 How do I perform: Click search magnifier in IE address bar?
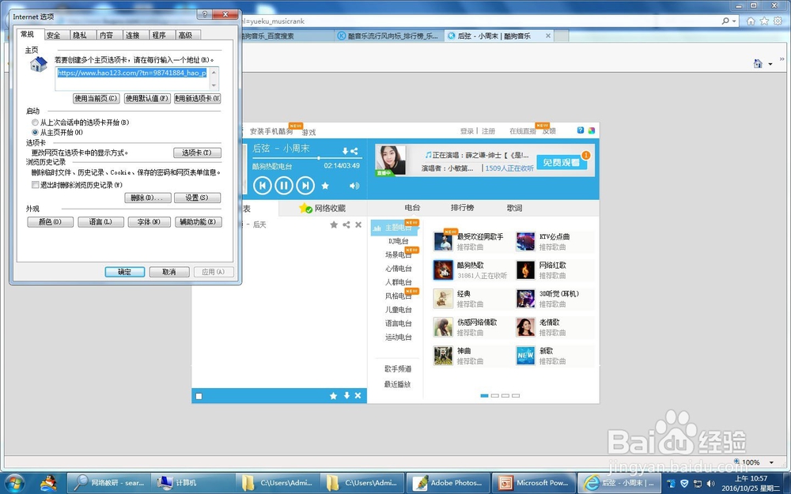725,21
